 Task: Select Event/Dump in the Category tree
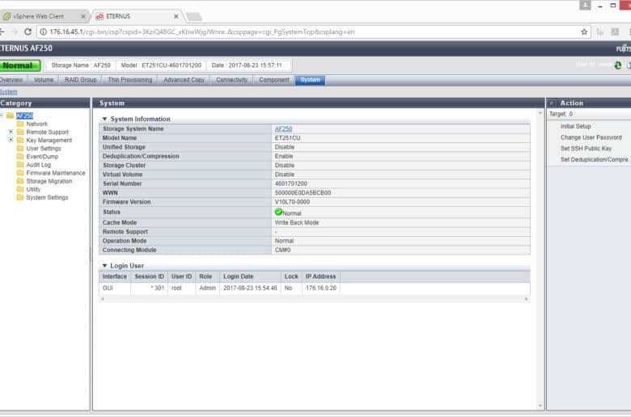[x=42, y=157]
